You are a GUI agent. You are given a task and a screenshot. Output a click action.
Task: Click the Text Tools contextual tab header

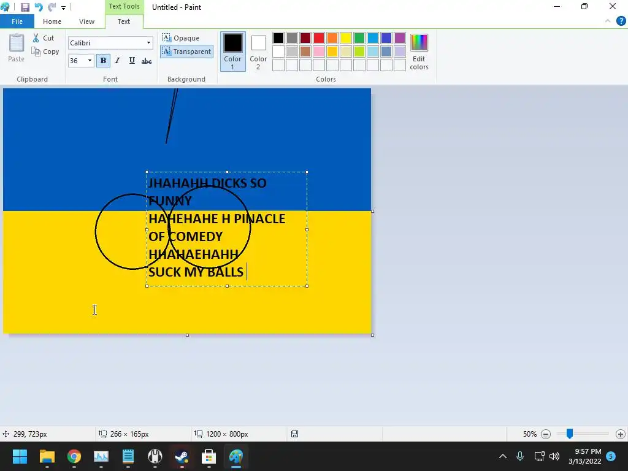point(124,6)
